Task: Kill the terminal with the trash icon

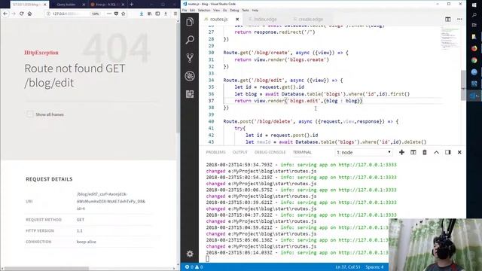Action: click(425, 152)
